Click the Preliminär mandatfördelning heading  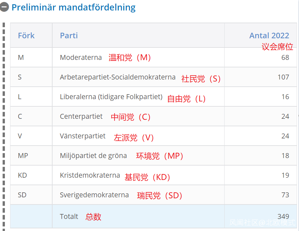(73, 7)
